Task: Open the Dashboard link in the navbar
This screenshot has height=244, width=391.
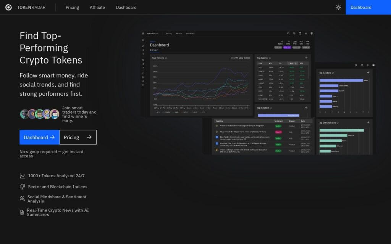Action: coord(126,8)
